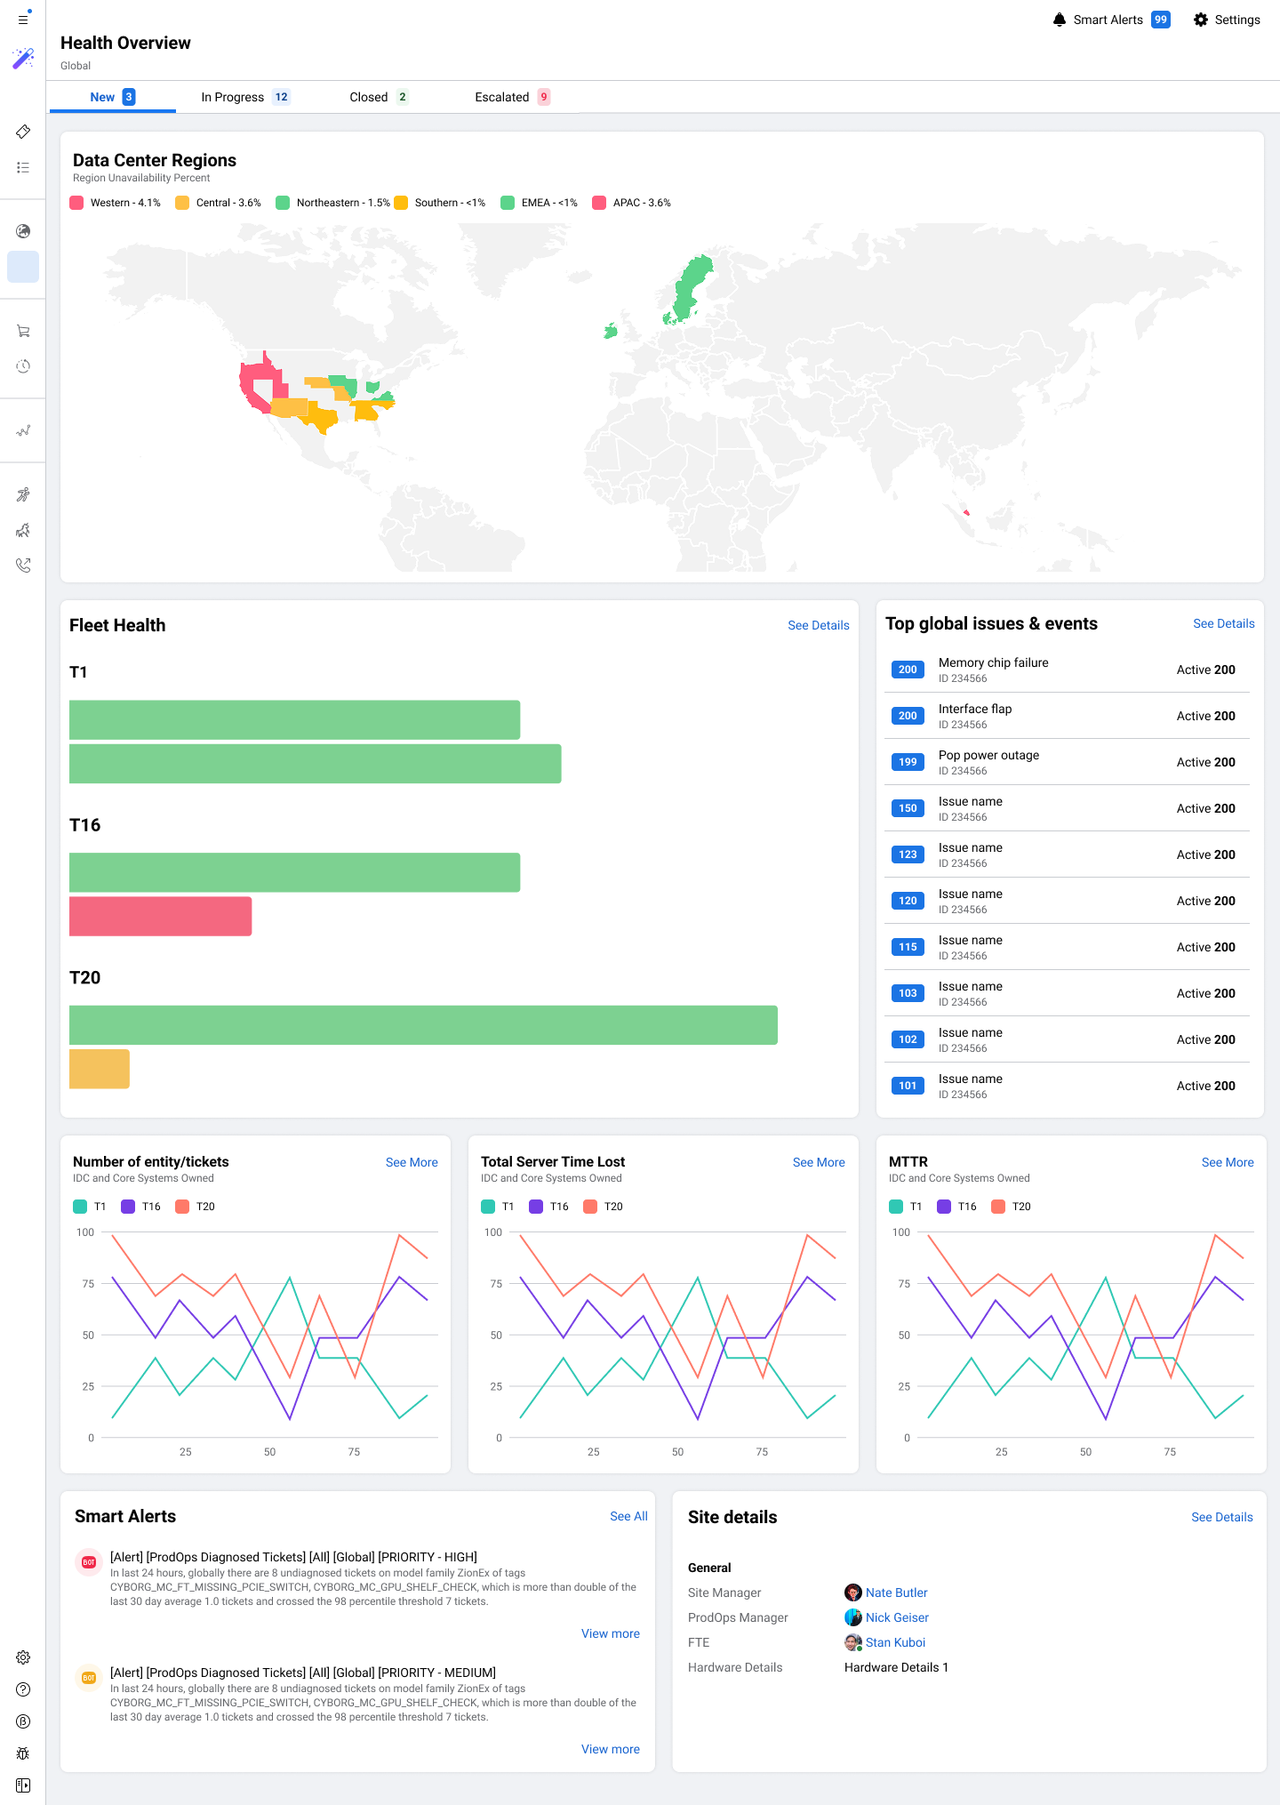Click the yellow BOT icon on the MEDIUM priority alert
Screen dimensions: 1280x1805
click(89, 1678)
